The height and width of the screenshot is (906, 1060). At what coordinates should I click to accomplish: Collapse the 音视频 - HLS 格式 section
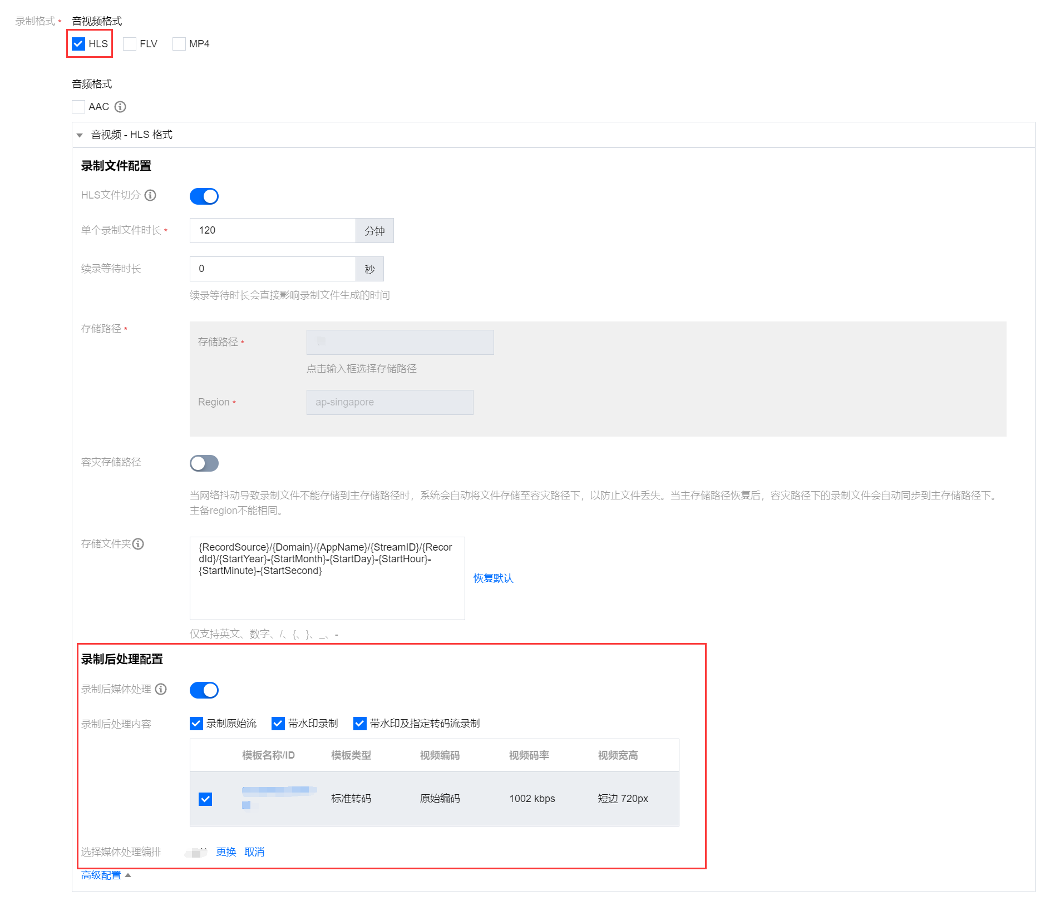pos(80,135)
